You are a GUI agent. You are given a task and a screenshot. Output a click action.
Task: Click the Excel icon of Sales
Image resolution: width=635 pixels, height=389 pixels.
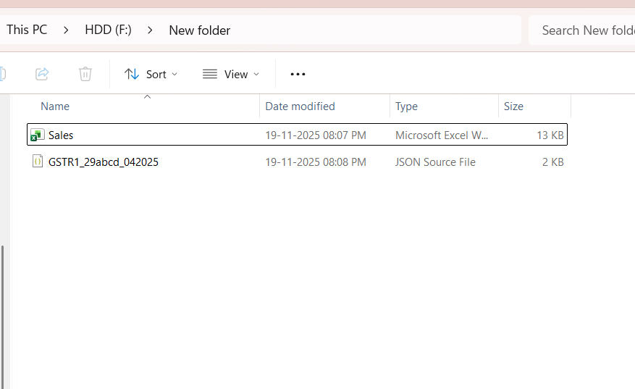tap(38, 135)
